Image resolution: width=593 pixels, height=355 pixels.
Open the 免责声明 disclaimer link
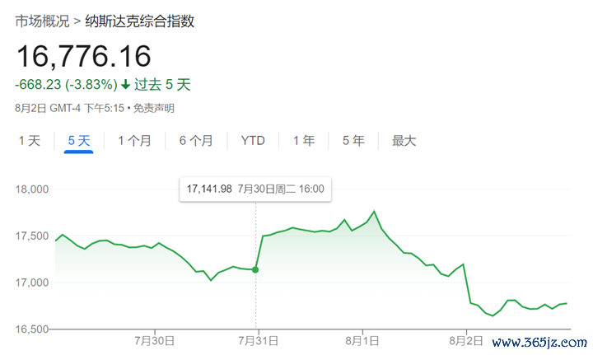point(154,109)
